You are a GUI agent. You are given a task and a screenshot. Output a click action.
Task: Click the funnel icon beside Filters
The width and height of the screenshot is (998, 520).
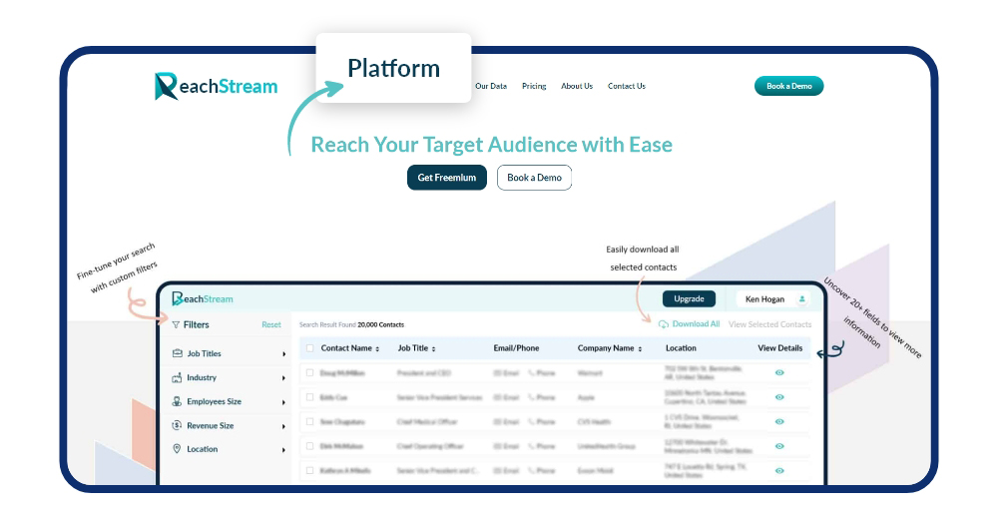click(x=176, y=324)
